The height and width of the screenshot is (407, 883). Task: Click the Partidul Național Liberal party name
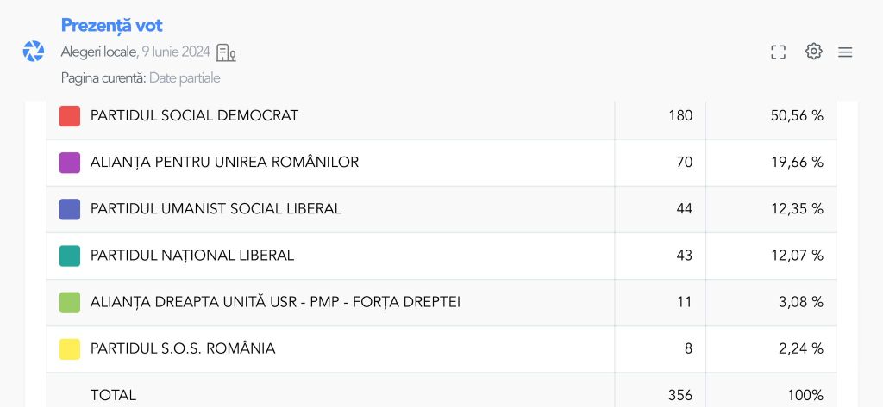192,256
